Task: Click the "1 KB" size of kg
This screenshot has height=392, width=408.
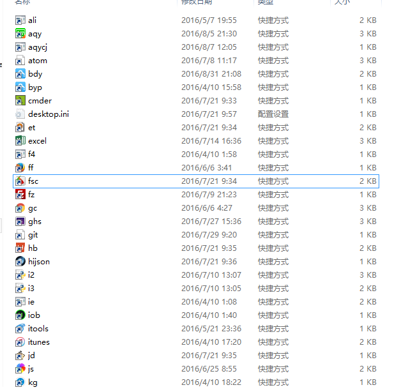Action: pos(368,382)
